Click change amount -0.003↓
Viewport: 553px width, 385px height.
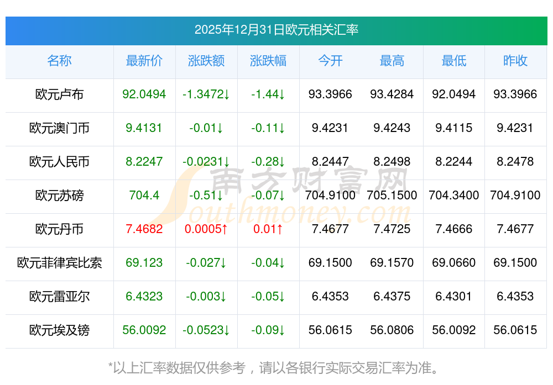point(206,296)
